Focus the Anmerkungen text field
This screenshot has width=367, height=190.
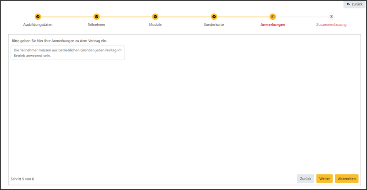click(x=67, y=53)
